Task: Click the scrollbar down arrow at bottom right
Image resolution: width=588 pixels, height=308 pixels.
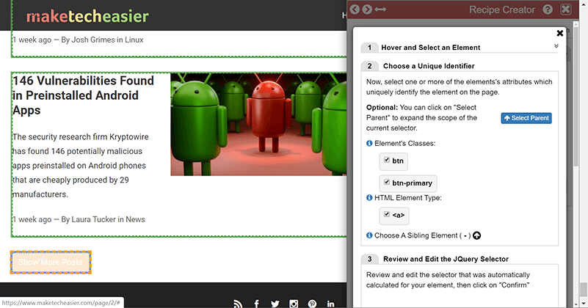Action: click(584, 304)
